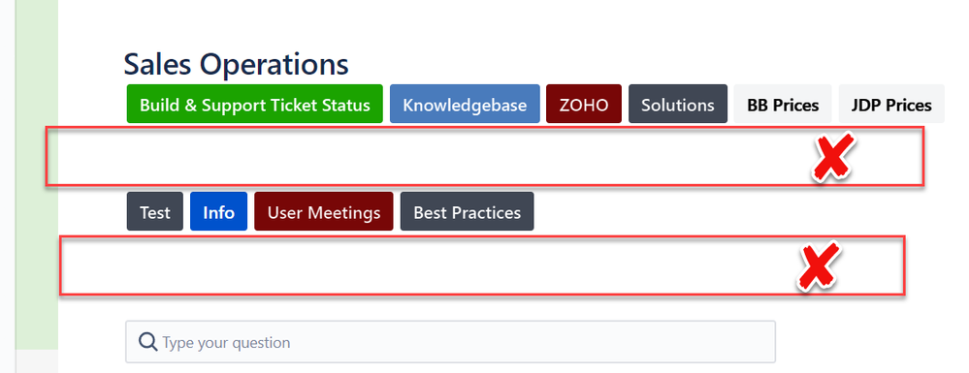Click the gray area below the green sidebar
This screenshot has width=969, height=373.
pos(37,361)
